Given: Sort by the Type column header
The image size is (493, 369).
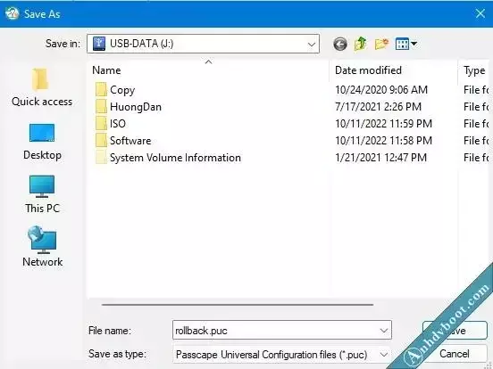Looking at the screenshot, I should [475, 70].
